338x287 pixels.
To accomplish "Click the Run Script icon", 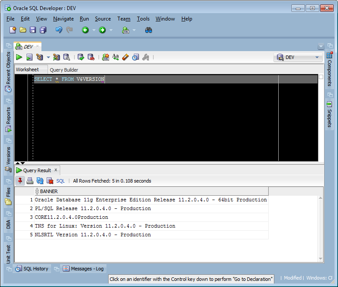I will [29, 57].
